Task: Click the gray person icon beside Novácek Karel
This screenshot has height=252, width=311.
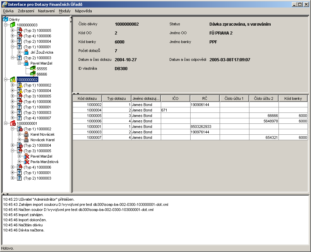Action: click(x=26, y=140)
